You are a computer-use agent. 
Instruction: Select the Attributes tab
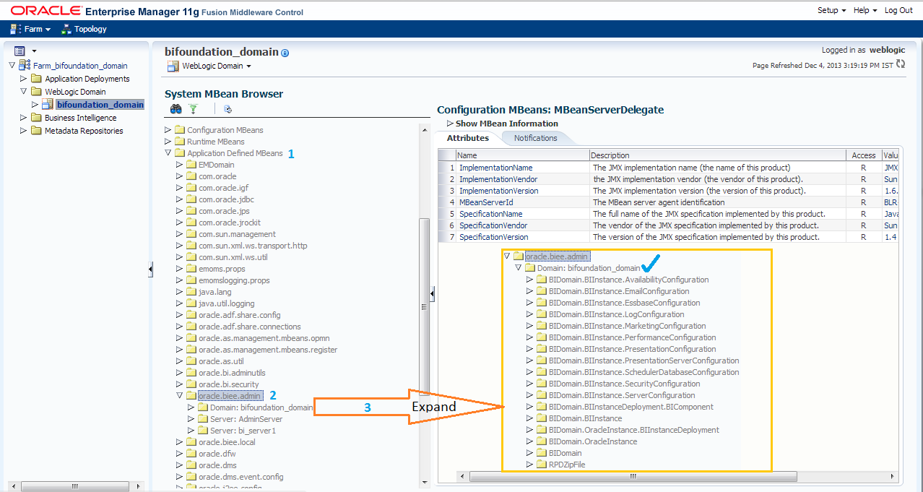tap(468, 138)
